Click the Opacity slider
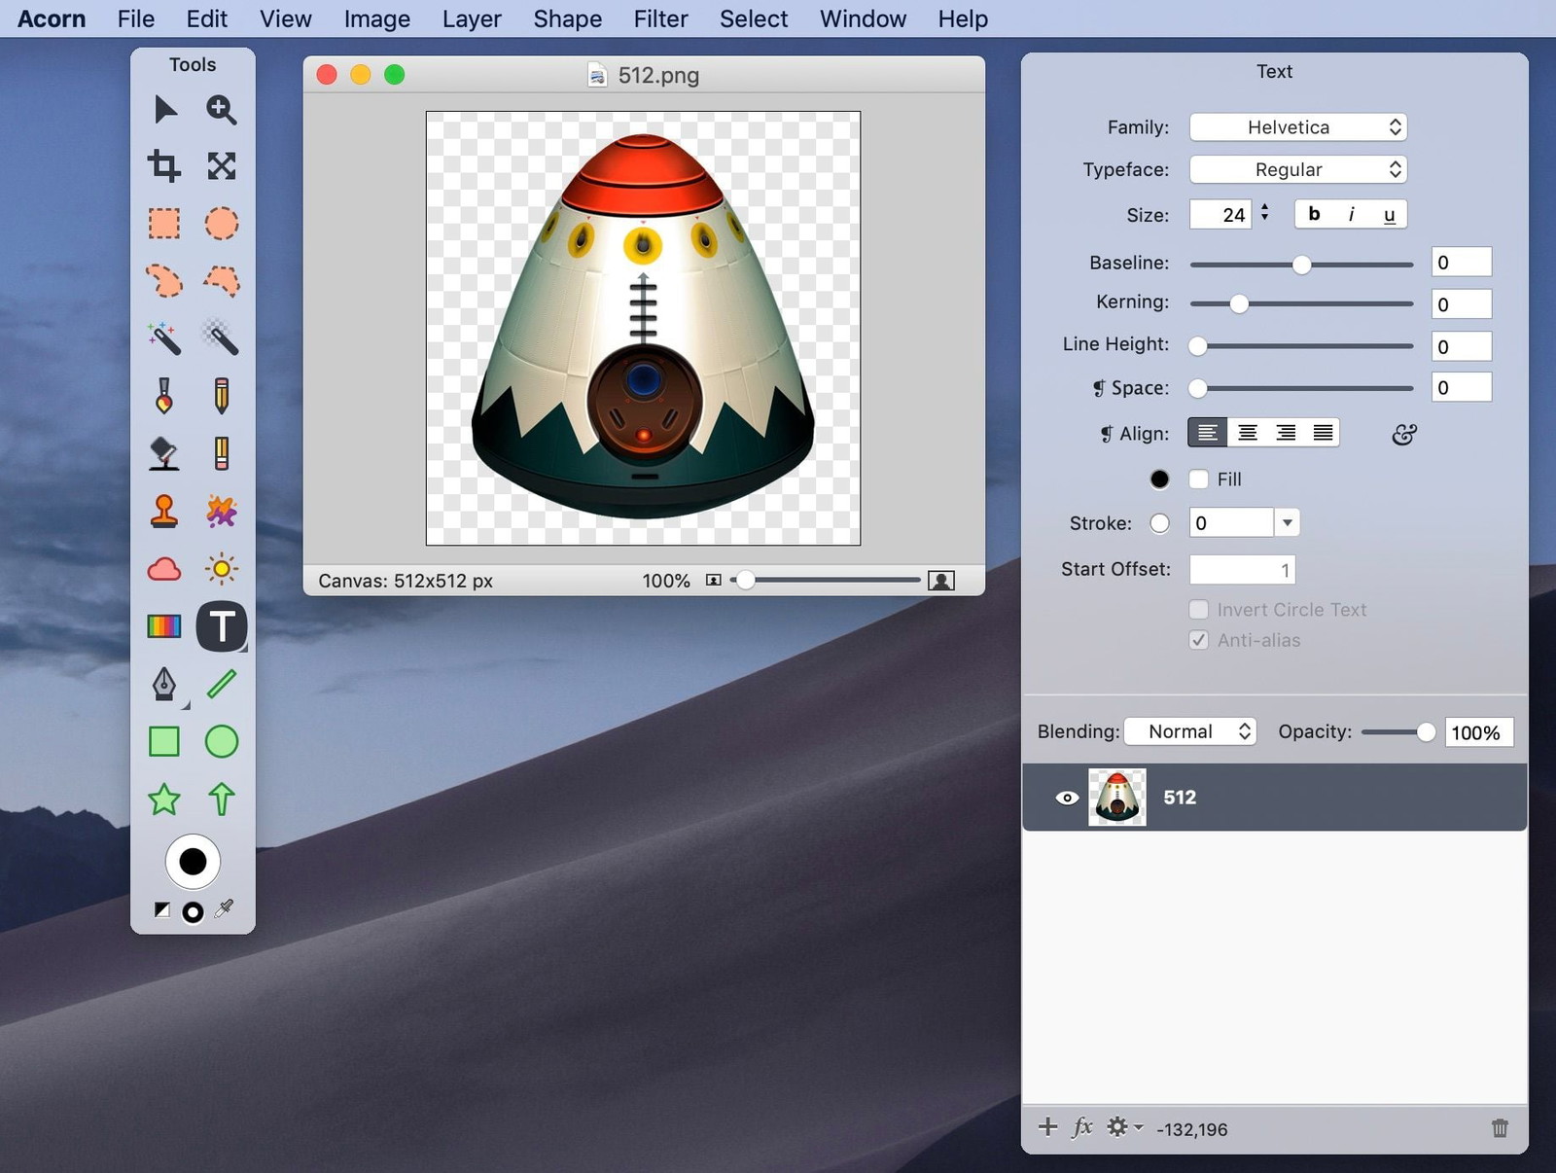This screenshot has height=1173, width=1556. pyautogui.click(x=1398, y=732)
